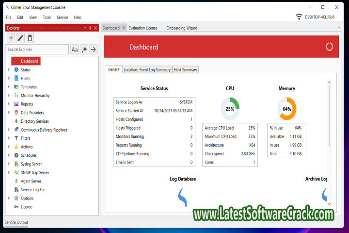349x233 pixels.
Task: Click the search go arrow button
Action: (94, 50)
